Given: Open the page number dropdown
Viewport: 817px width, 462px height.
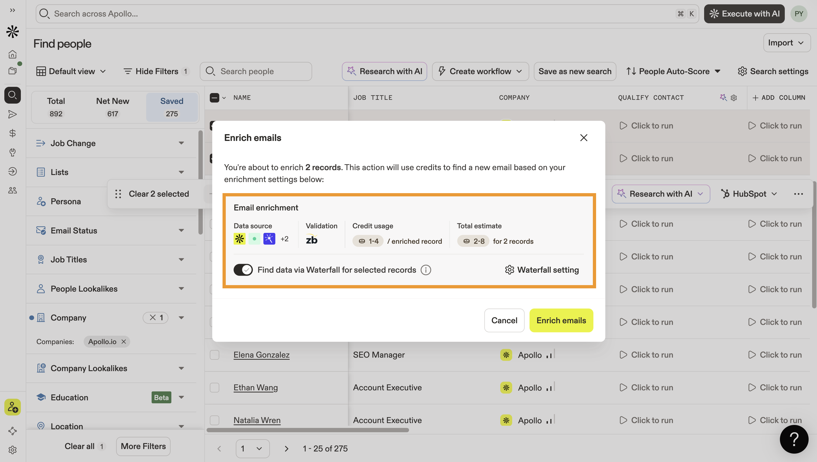Looking at the screenshot, I should click(252, 448).
